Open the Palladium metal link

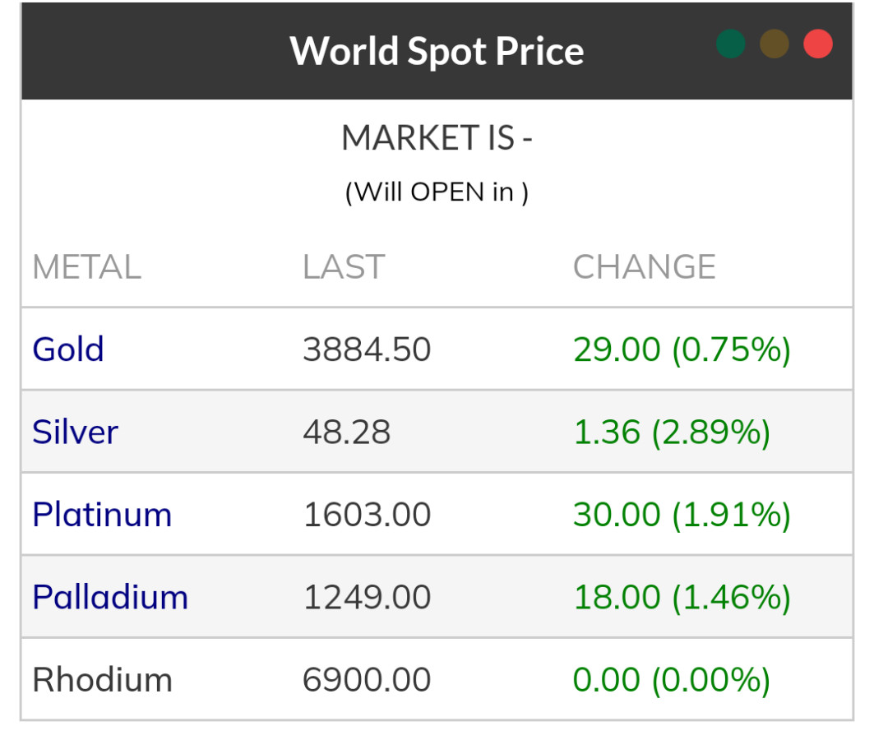(110, 597)
